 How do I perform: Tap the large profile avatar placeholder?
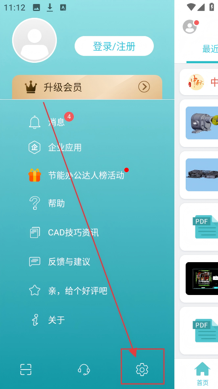35,40
